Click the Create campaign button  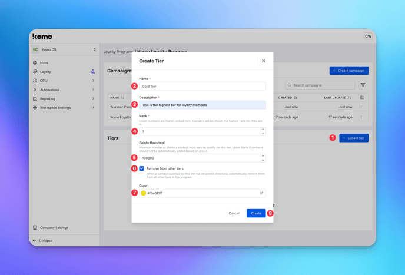pos(348,71)
